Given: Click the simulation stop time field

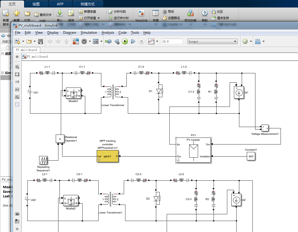Looking at the screenshot, I should pyautogui.click(x=172, y=42).
